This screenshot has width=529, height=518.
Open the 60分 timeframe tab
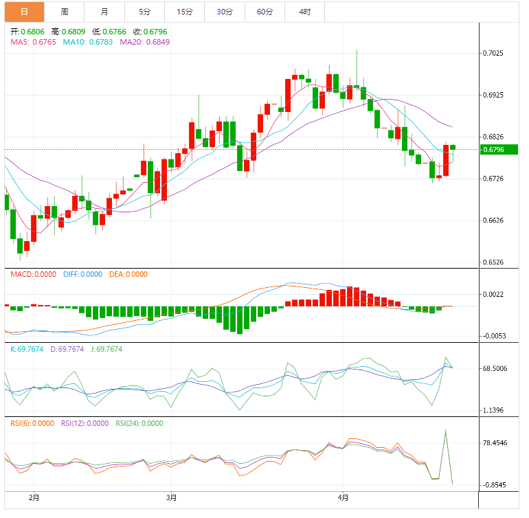pos(264,12)
